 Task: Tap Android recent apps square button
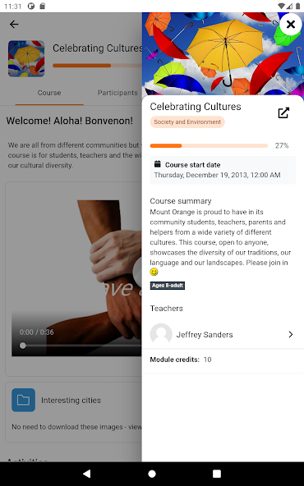(x=217, y=474)
